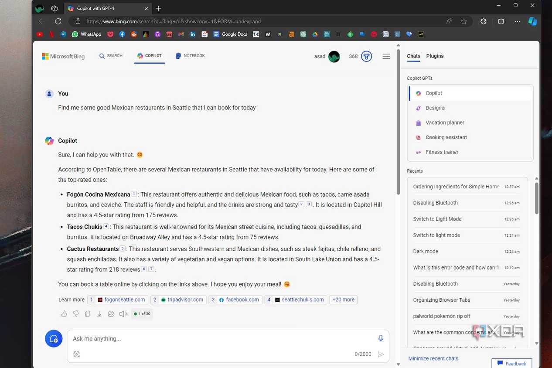The height and width of the screenshot is (368, 552).
Task: Open the LinkedIn bookmark
Action: [x=193, y=34]
